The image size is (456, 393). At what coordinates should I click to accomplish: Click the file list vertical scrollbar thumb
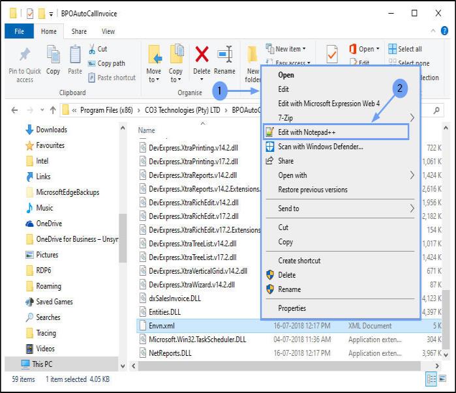pos(446,319)
